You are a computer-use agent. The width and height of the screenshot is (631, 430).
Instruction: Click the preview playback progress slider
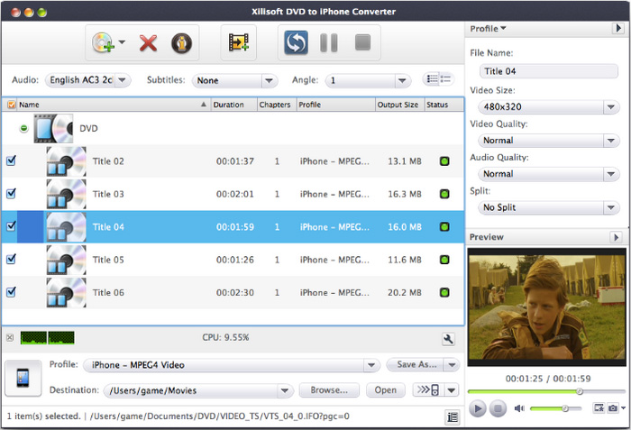pyautogui.click(x=546, y=391)
